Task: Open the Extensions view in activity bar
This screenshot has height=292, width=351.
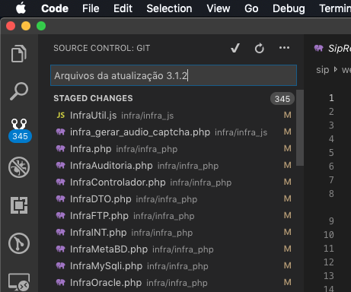Action: click(x=19, y=205)
